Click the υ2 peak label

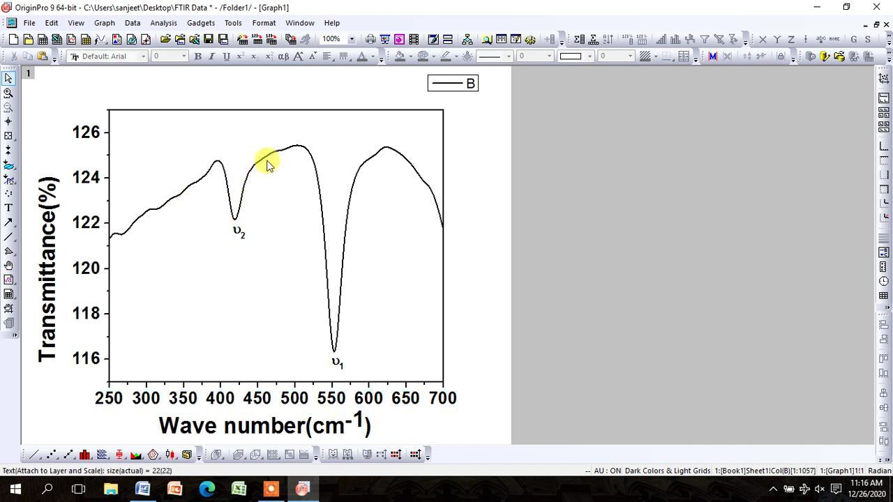pyautogui.click(x=239, y=231)
